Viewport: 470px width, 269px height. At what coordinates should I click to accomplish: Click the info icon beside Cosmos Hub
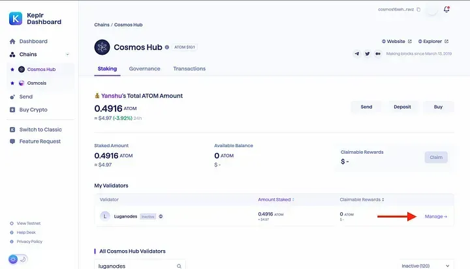tap(167, 48)
